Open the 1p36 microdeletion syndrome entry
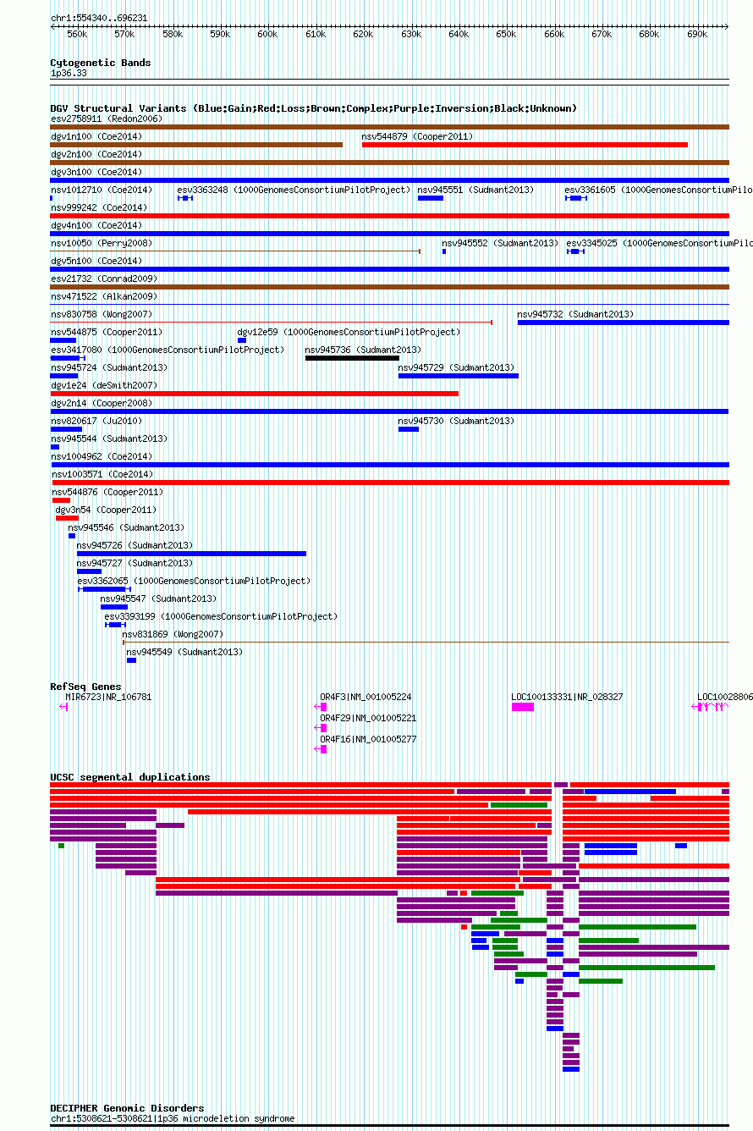 [x=173, y=1118]
